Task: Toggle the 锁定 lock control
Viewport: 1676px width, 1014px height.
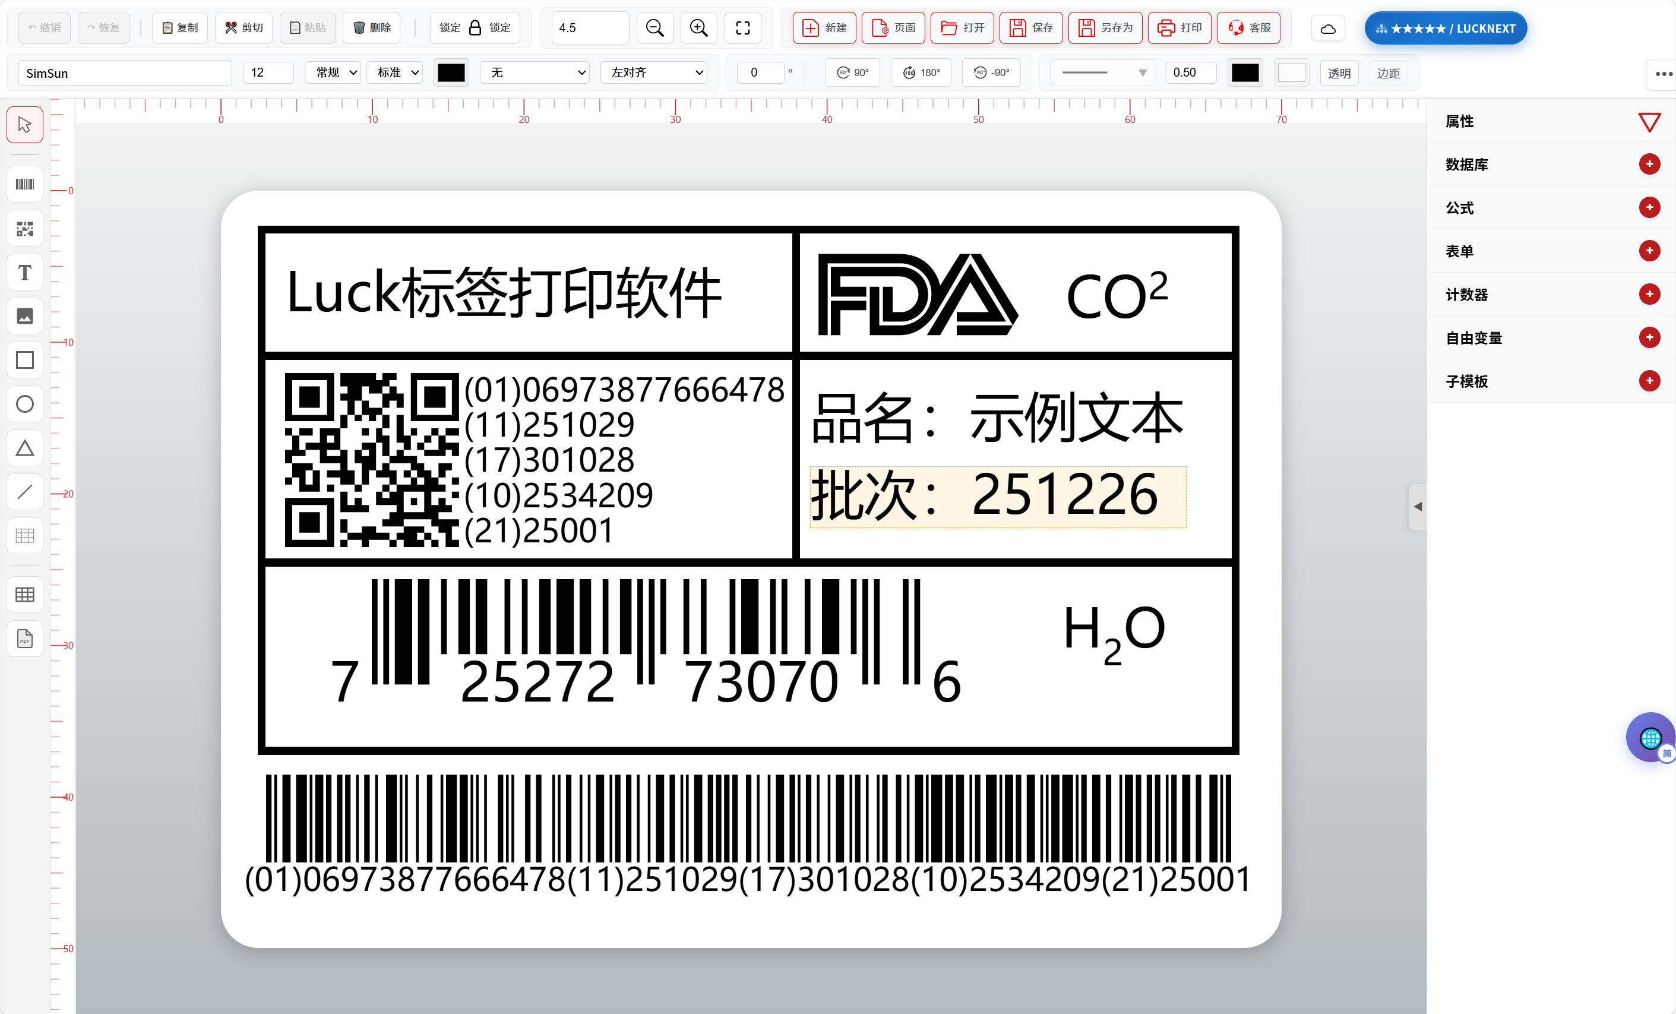Action: coord(475,28)
